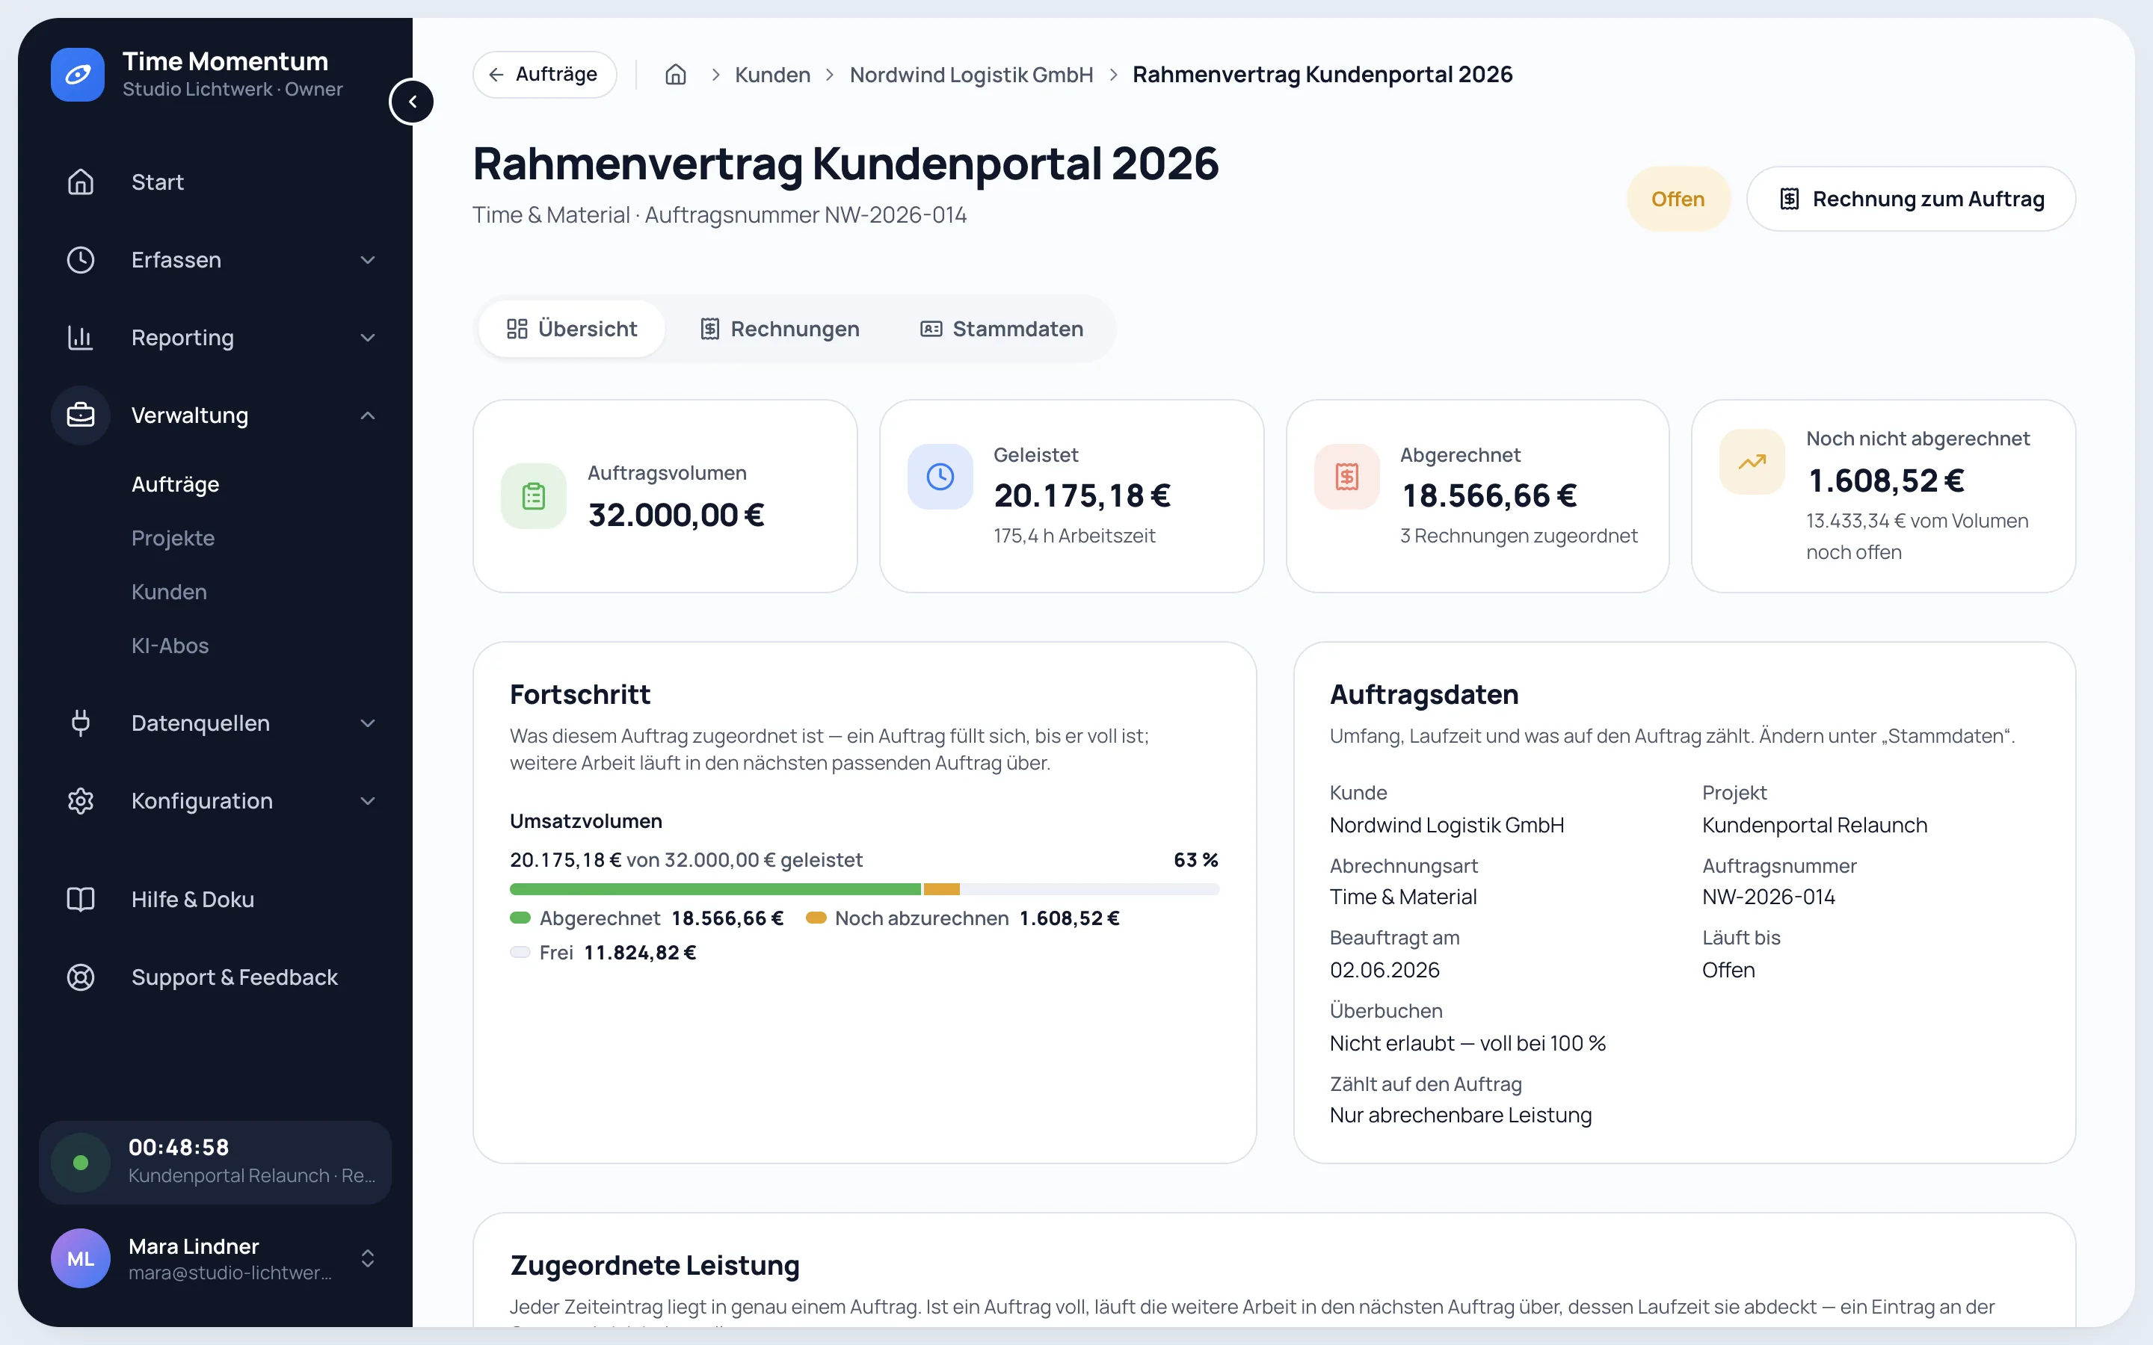Screen dimensions: 2153x1345
Task: Click the green Auftragsvolumen clipboard icon
Action: 534,495
